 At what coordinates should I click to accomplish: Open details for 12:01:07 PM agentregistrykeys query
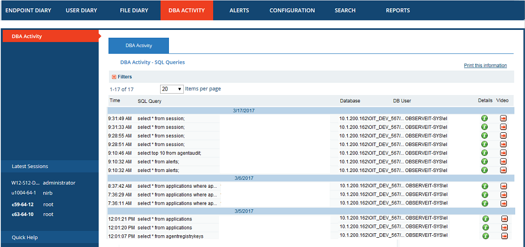[x=486, y=236]
